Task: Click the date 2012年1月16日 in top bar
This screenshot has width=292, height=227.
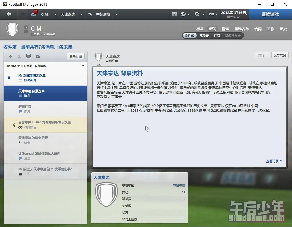Action: [234, 13]
